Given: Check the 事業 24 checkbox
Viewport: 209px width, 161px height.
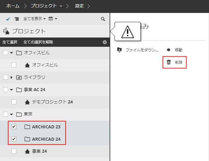Looking at the screenshot, I should coord(14,151).
